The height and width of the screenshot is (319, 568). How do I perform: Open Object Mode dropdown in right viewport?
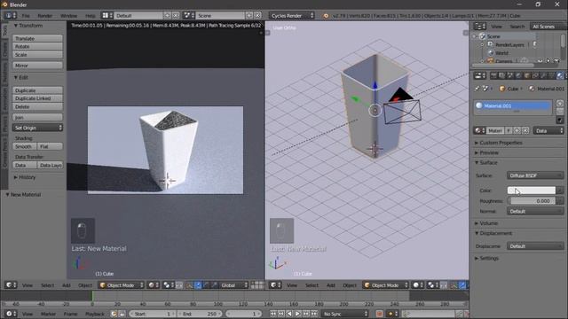[x=386, y=285]
